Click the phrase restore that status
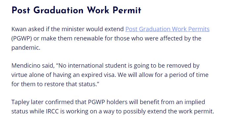Image resolution: width=226 pixels, height=123 pixels. (70, 84)
